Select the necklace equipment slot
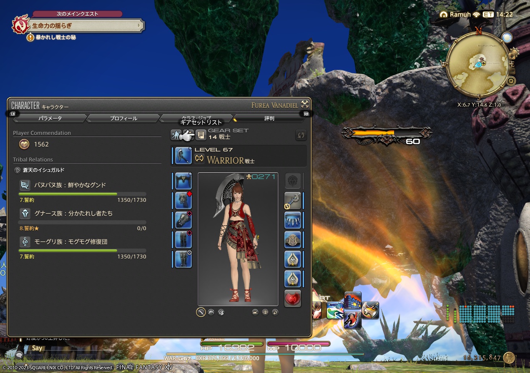Image resolution: width=530 pixels, height=373 pixels. coord(293,220)
